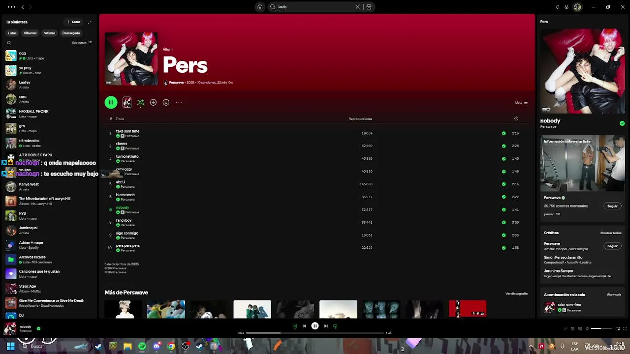The image size is (630, 354).
Task: Clear the 'laufe' search text
Action: (x=358, y=7)
